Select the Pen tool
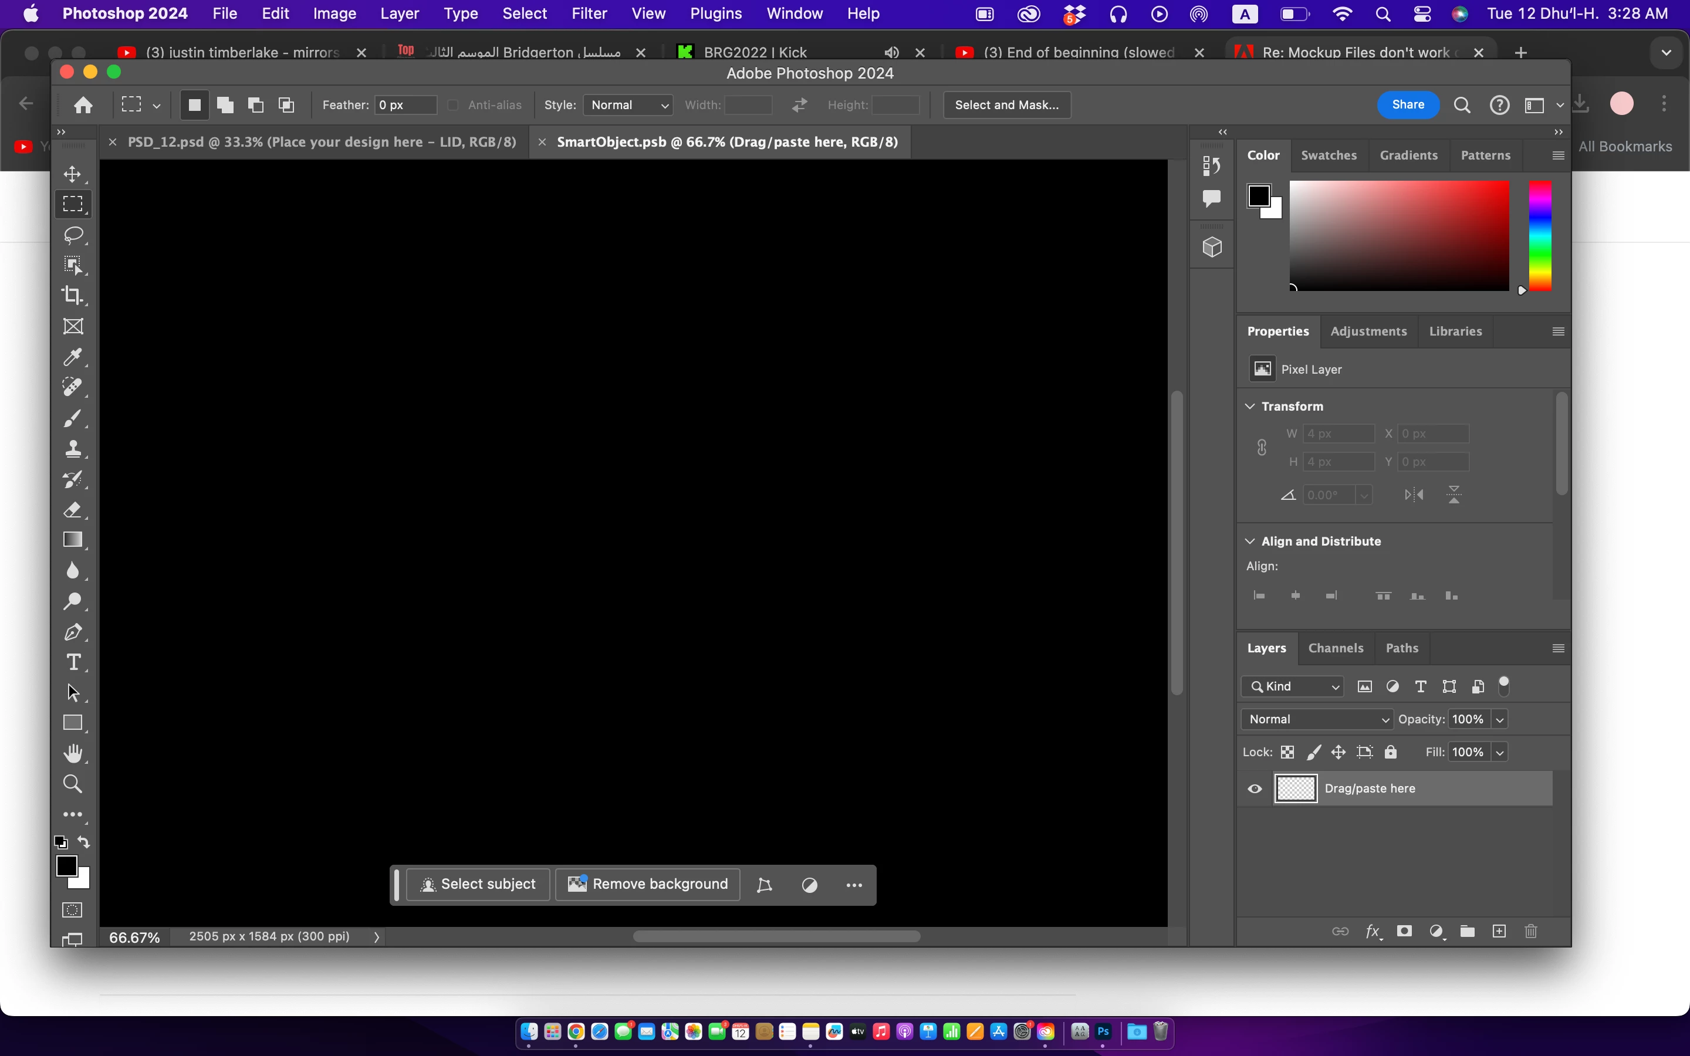 [73, 632]
